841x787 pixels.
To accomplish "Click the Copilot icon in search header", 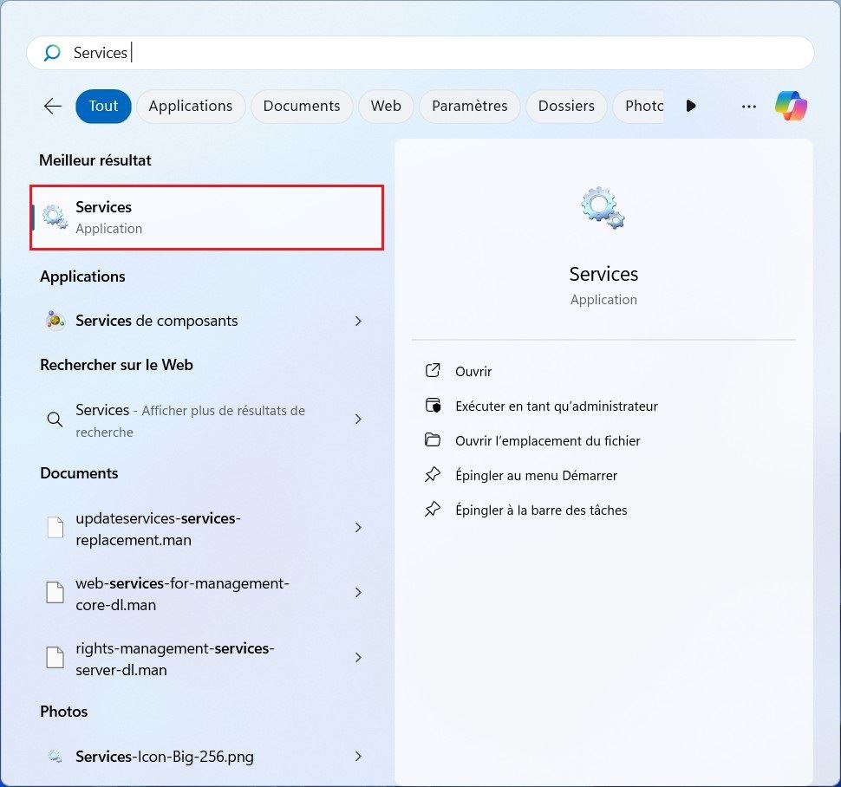I will [x=791, y=106].
